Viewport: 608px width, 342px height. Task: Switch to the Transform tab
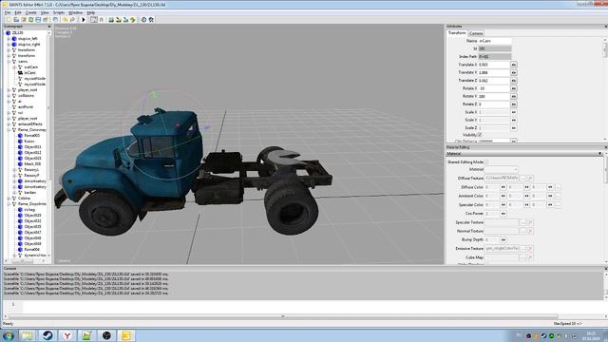point(457,33)
